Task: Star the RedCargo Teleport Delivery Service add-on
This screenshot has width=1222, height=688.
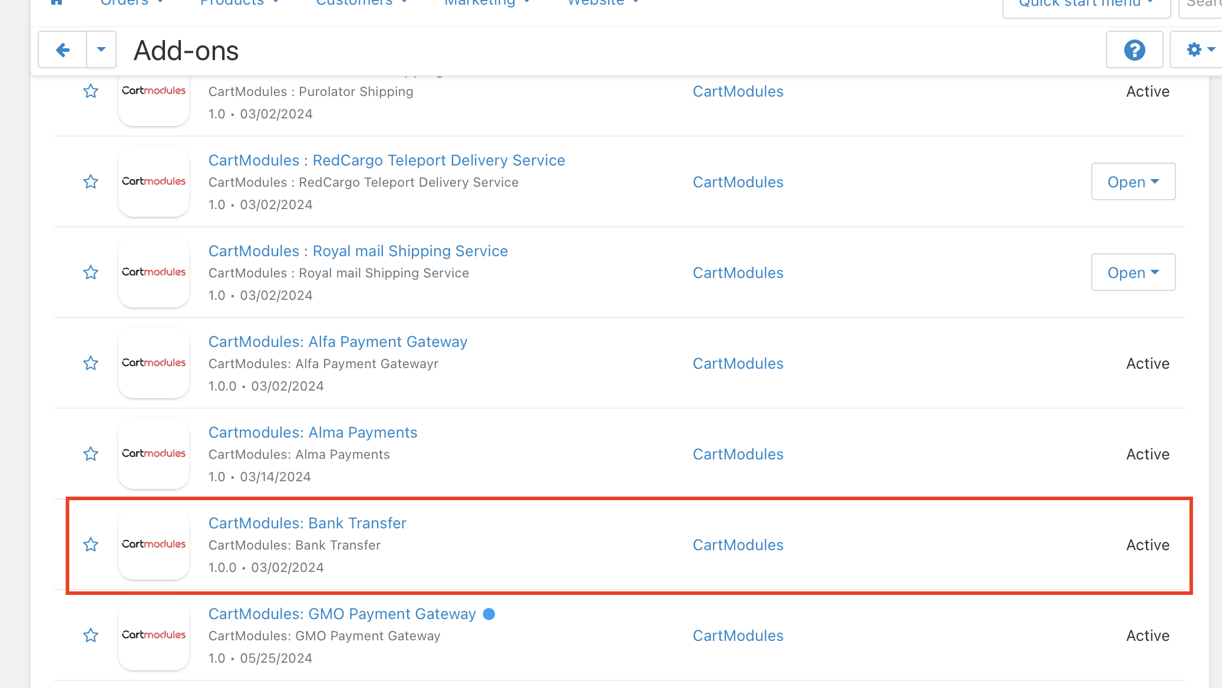Action: point(91,182)
